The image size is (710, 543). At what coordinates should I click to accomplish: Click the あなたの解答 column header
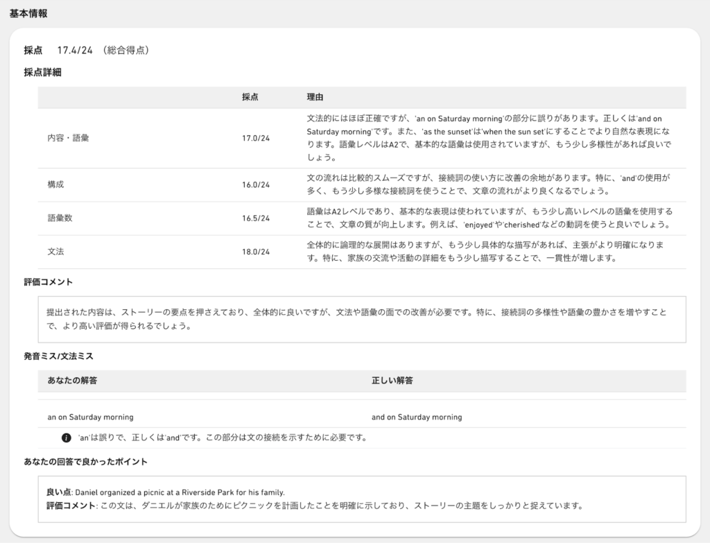(x=72, y=381)
